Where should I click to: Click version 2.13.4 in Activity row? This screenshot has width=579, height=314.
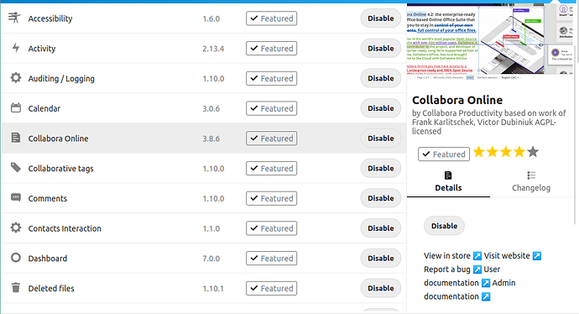[x=213, y=49]
